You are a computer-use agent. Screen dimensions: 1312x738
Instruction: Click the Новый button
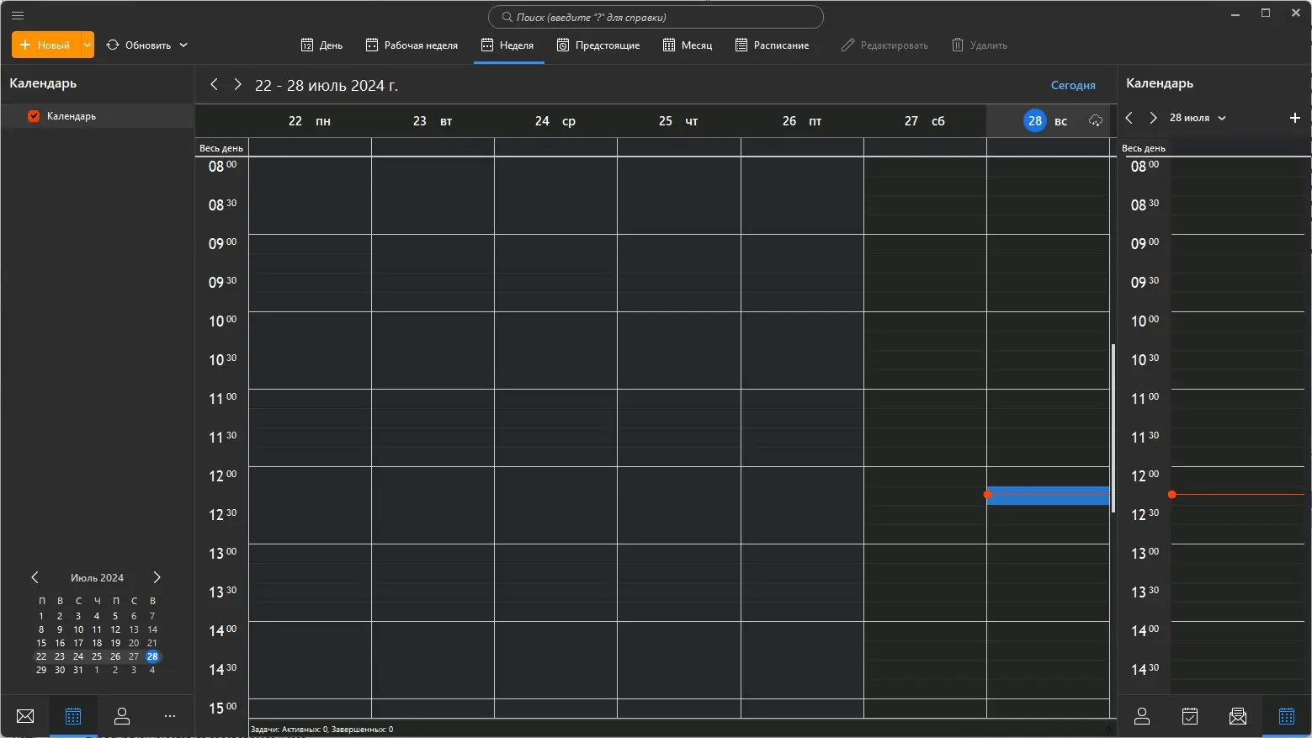click(x=46, y=45)
